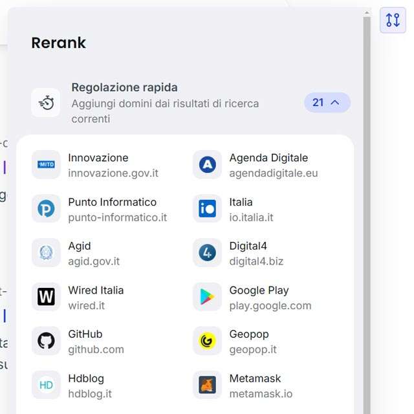Choose the Hdblog HD icon
The image size is (414, 414).
pyautogui.click(x=46, y=385)
